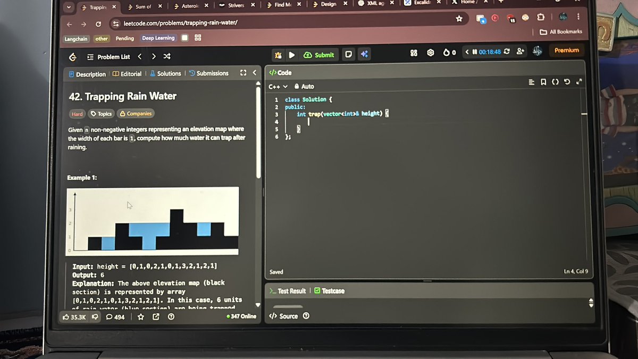Reload the page in Chrome
The image size is (638, 359).
(x=98, y=24)
